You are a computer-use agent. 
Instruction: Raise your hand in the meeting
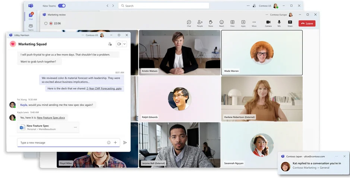tap(211, 23)
